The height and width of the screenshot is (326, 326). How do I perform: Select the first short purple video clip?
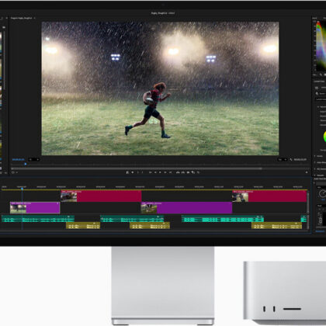click(x=35, y=208)
